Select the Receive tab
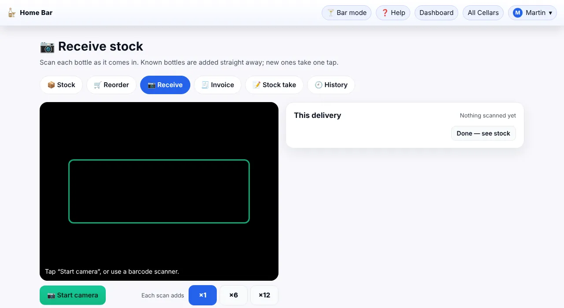Screen dimensions: 564x308 point(165,85)
